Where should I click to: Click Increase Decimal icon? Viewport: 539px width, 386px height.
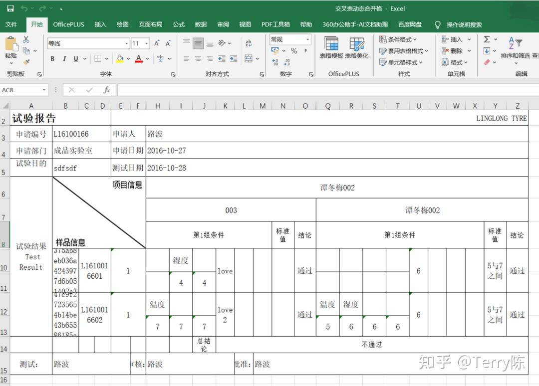275,62
